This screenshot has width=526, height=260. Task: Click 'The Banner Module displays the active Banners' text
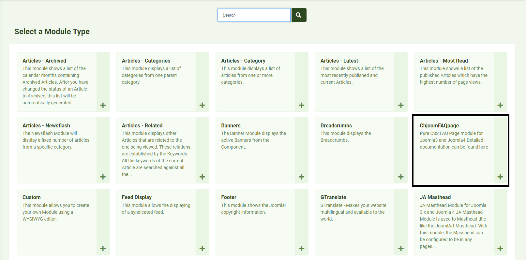pyautogui.click(x=253, y=140)
